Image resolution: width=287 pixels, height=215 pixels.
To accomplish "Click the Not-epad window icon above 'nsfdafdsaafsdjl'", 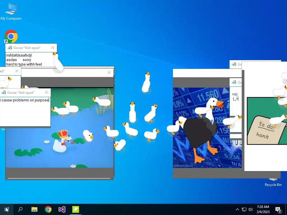I will (x=10, y=48).
